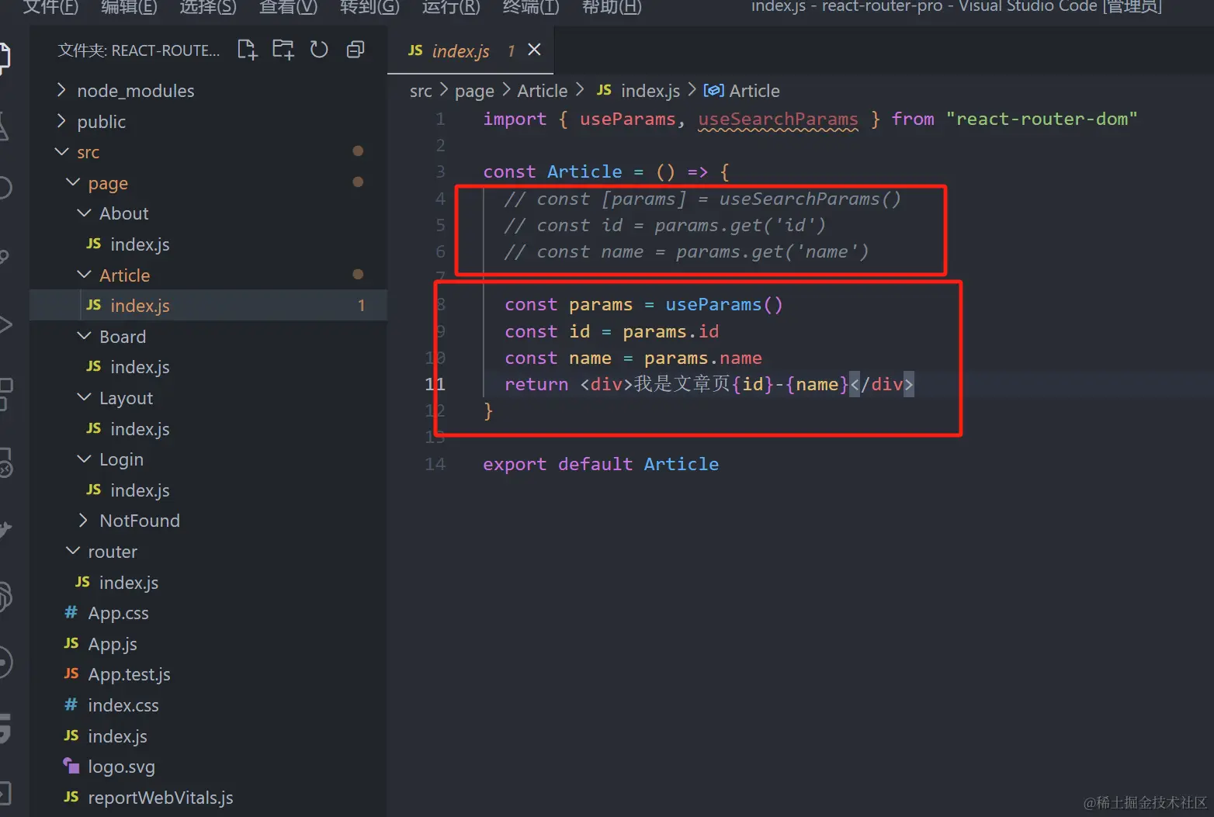
Task: Open the App.js file
Action: [208, 644]
